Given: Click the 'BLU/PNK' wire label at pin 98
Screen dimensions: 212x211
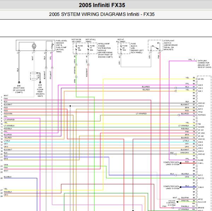Looking at the screenshot, I should [185, 198].
